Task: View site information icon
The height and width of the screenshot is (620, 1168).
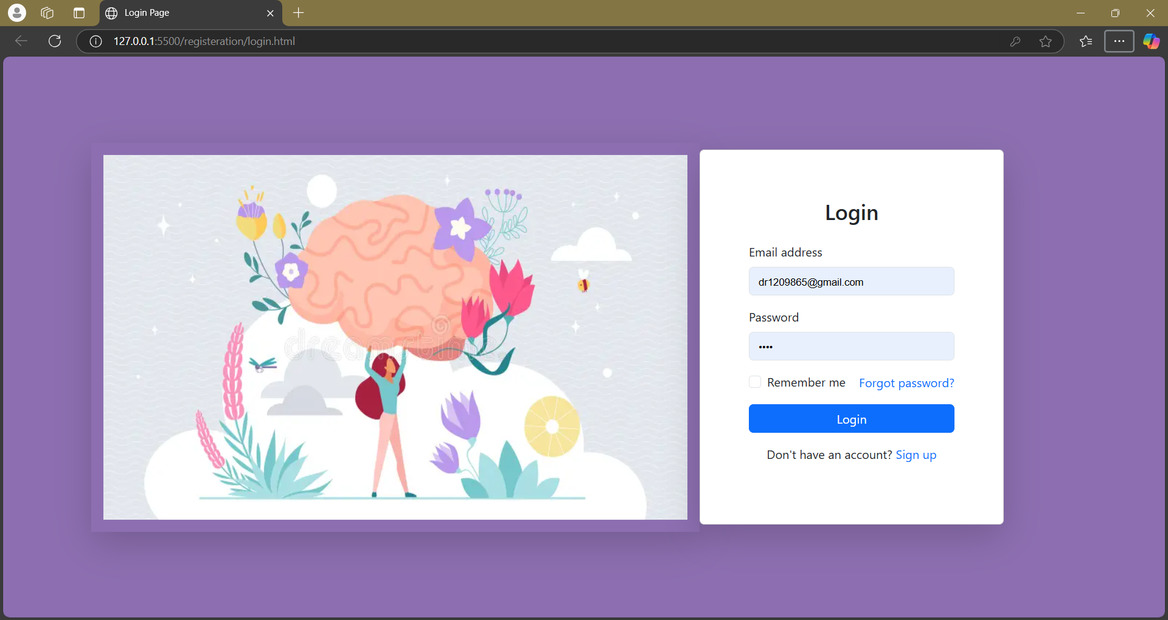Action: [96, 41]
